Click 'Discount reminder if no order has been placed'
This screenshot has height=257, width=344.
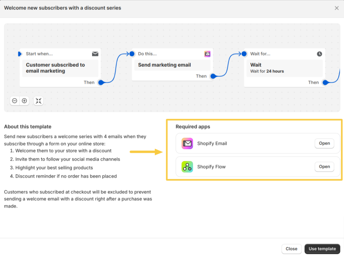tap(66, 176)
